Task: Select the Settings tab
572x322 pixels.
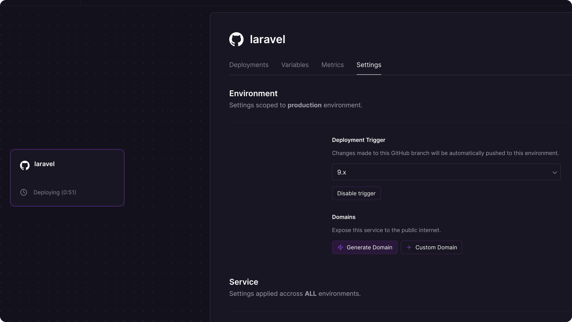Action: [x=369, y=65]
